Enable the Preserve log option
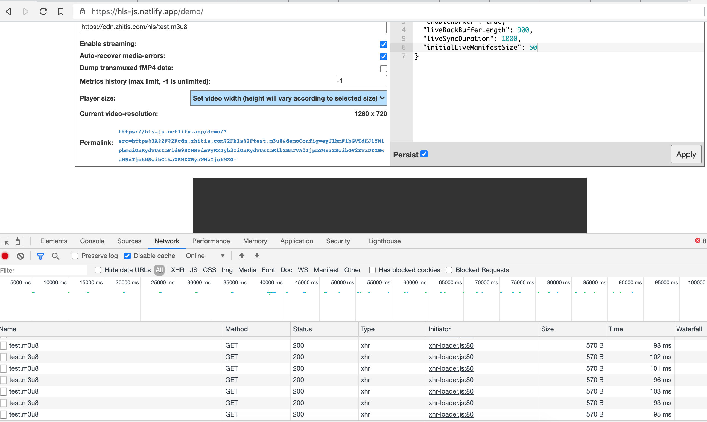Viewport: 707px width, 422px height. [75, 256]
